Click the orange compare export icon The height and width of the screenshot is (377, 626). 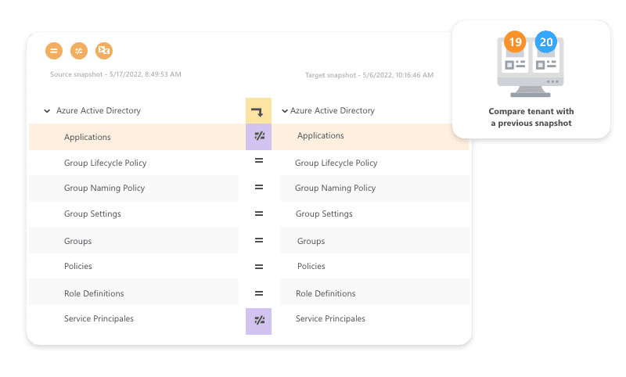[x=104, y=51]
